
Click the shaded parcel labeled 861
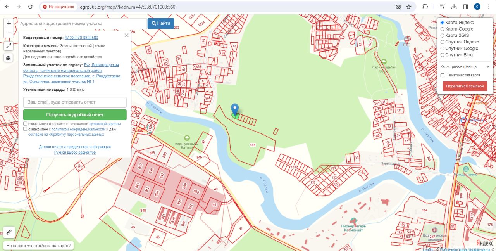click(138, 185)
